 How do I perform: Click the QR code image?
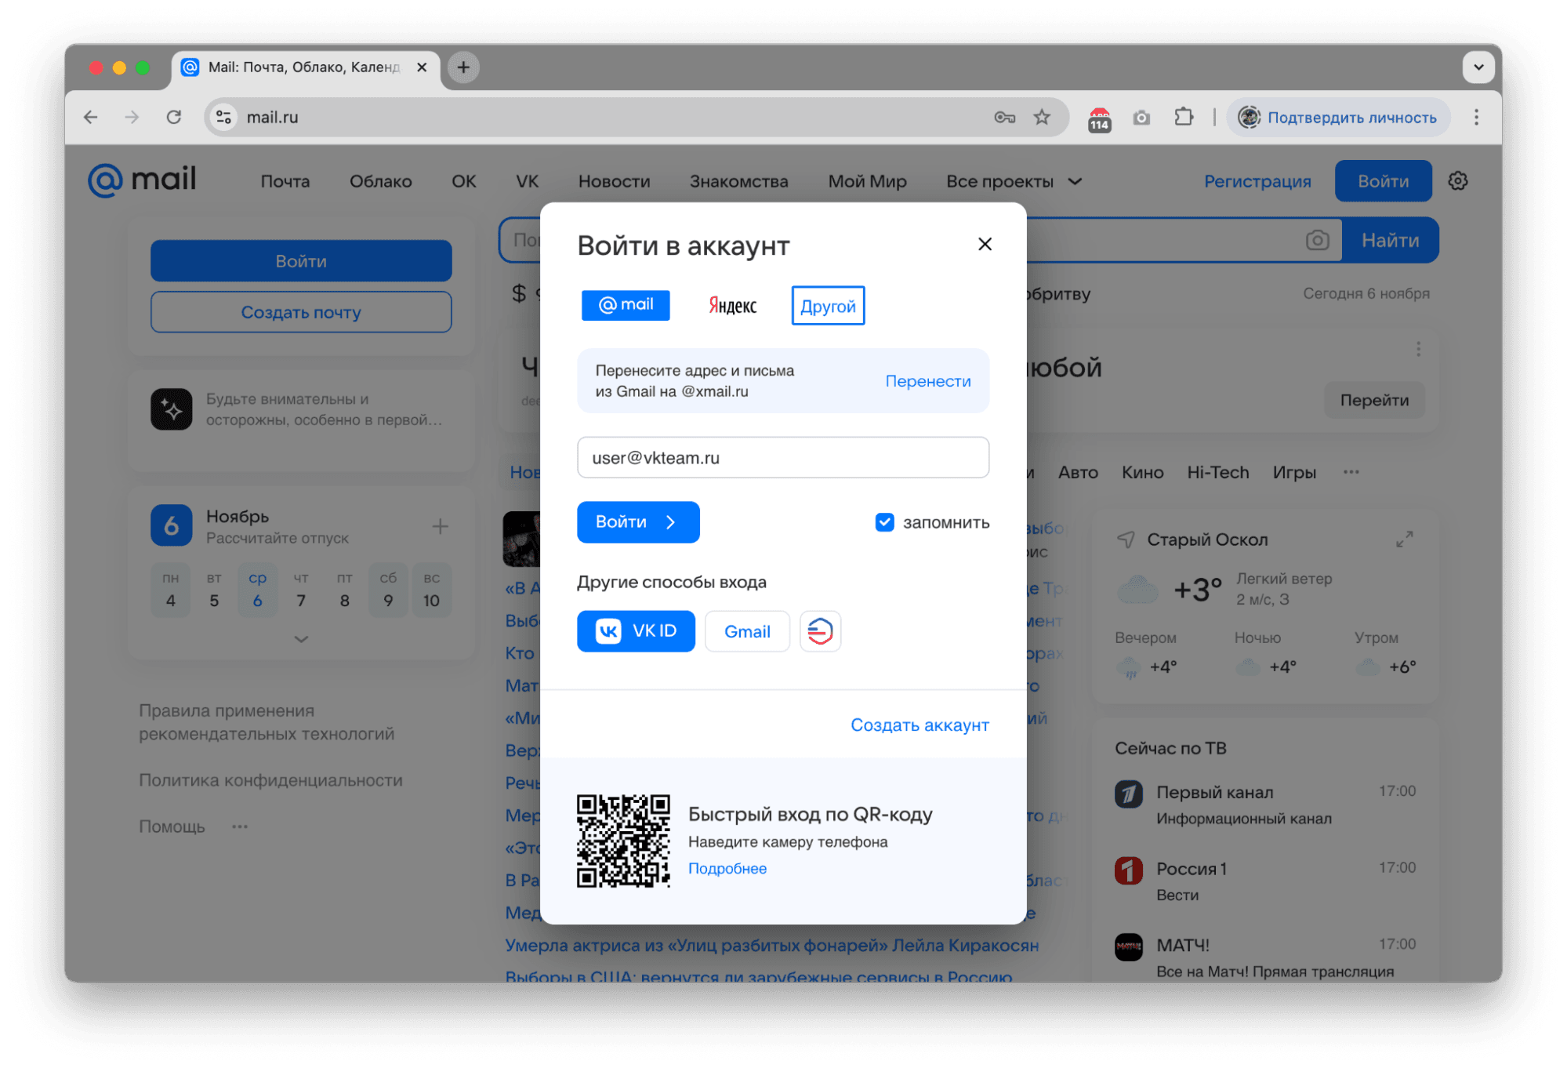tap(623, 841)
